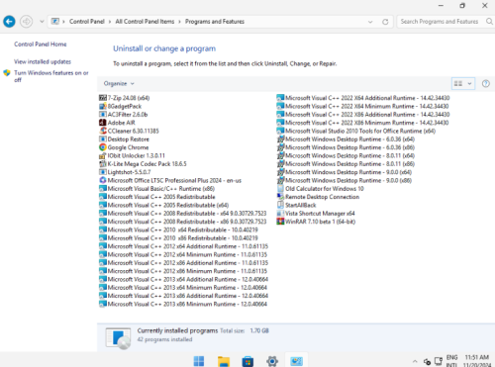The height and width of the screenshot is (367, 495).
Task: Open Microsoft Store from the taskbar
Action: (247, 361)
